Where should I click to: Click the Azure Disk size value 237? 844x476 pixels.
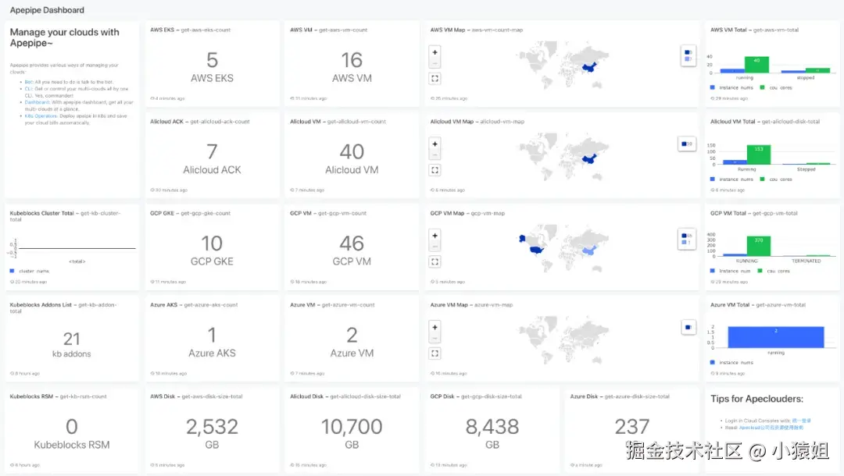point(632,427)
